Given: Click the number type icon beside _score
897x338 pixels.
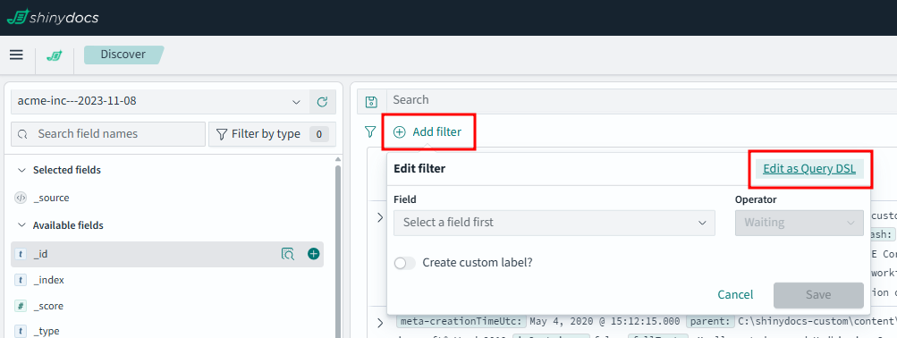Looking at the screenshot, I should (21, 306).
